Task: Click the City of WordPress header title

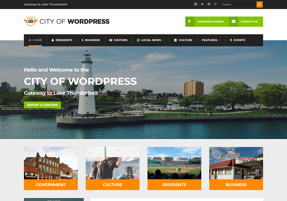Action: point(75,21)
